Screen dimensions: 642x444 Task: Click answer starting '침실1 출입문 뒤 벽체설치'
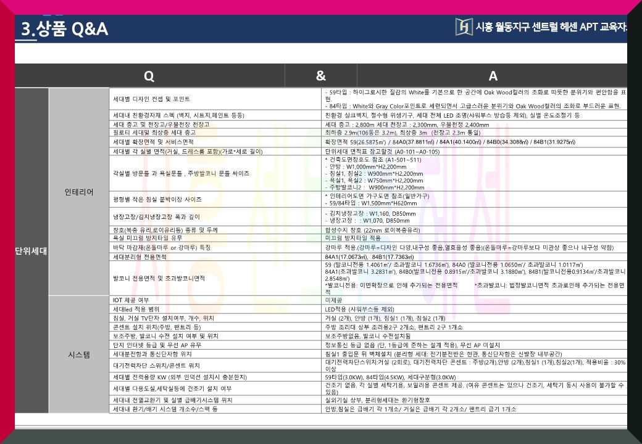pos(443,354)
